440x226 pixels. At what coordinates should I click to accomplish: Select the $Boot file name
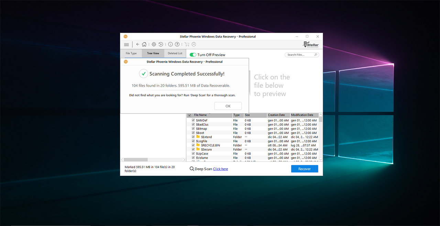[200, 133]
